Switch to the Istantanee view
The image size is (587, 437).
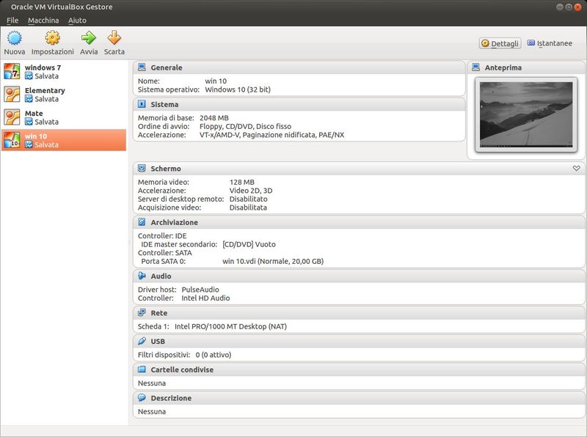553,43
